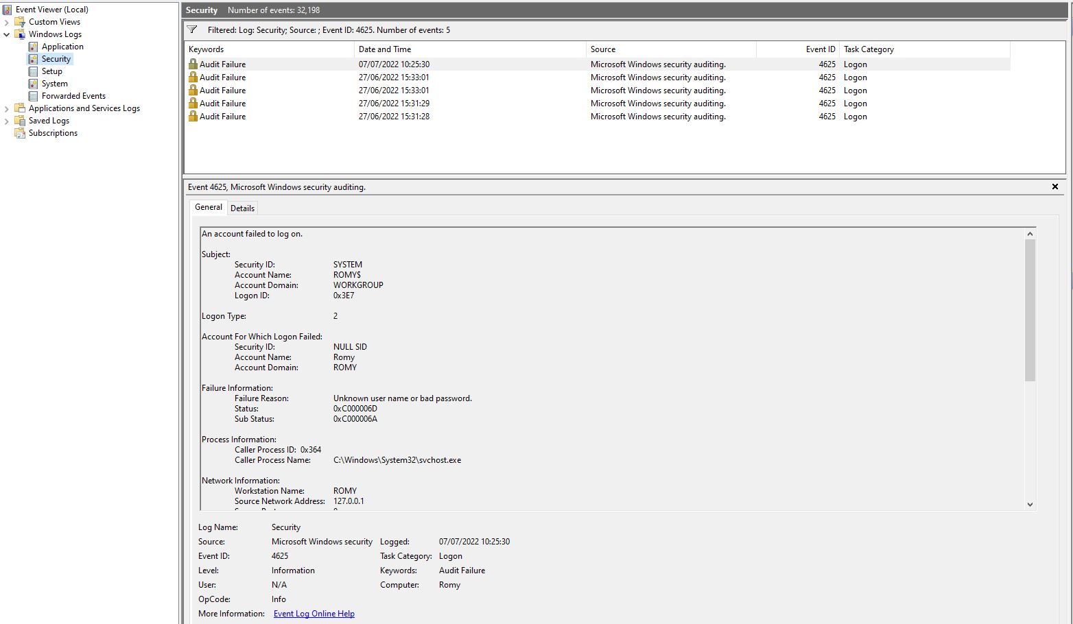Click the Source Network Address 127.0.0.1
1073x624 pixels.
click(349, 501)
